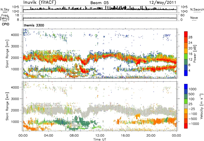Click '4000' on the power panel range axis

click(x=15, y=35)
